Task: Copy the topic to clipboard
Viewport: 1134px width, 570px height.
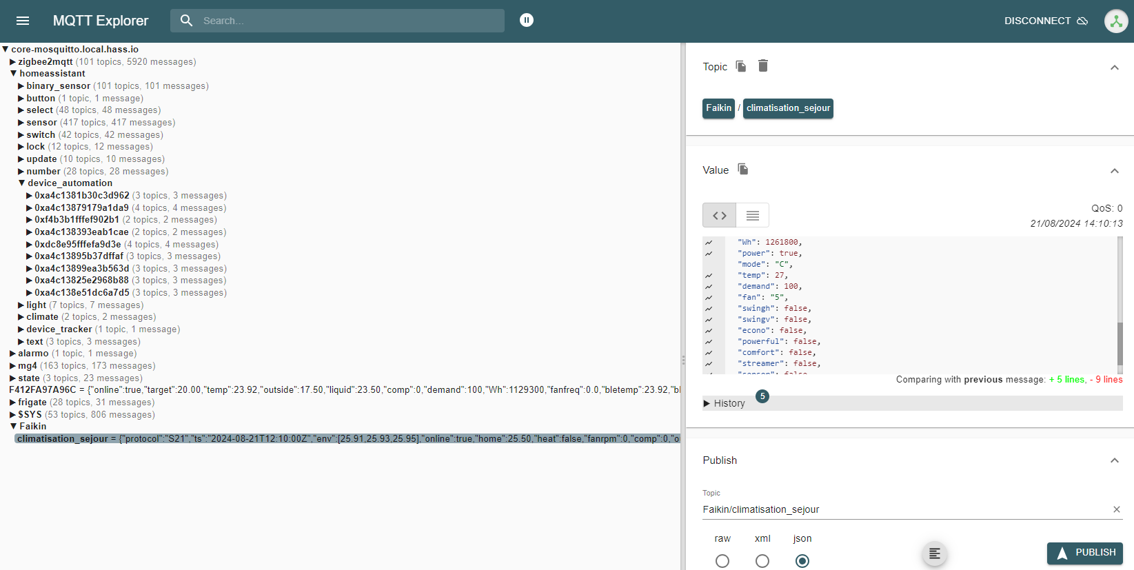Action: coord(741,66)
